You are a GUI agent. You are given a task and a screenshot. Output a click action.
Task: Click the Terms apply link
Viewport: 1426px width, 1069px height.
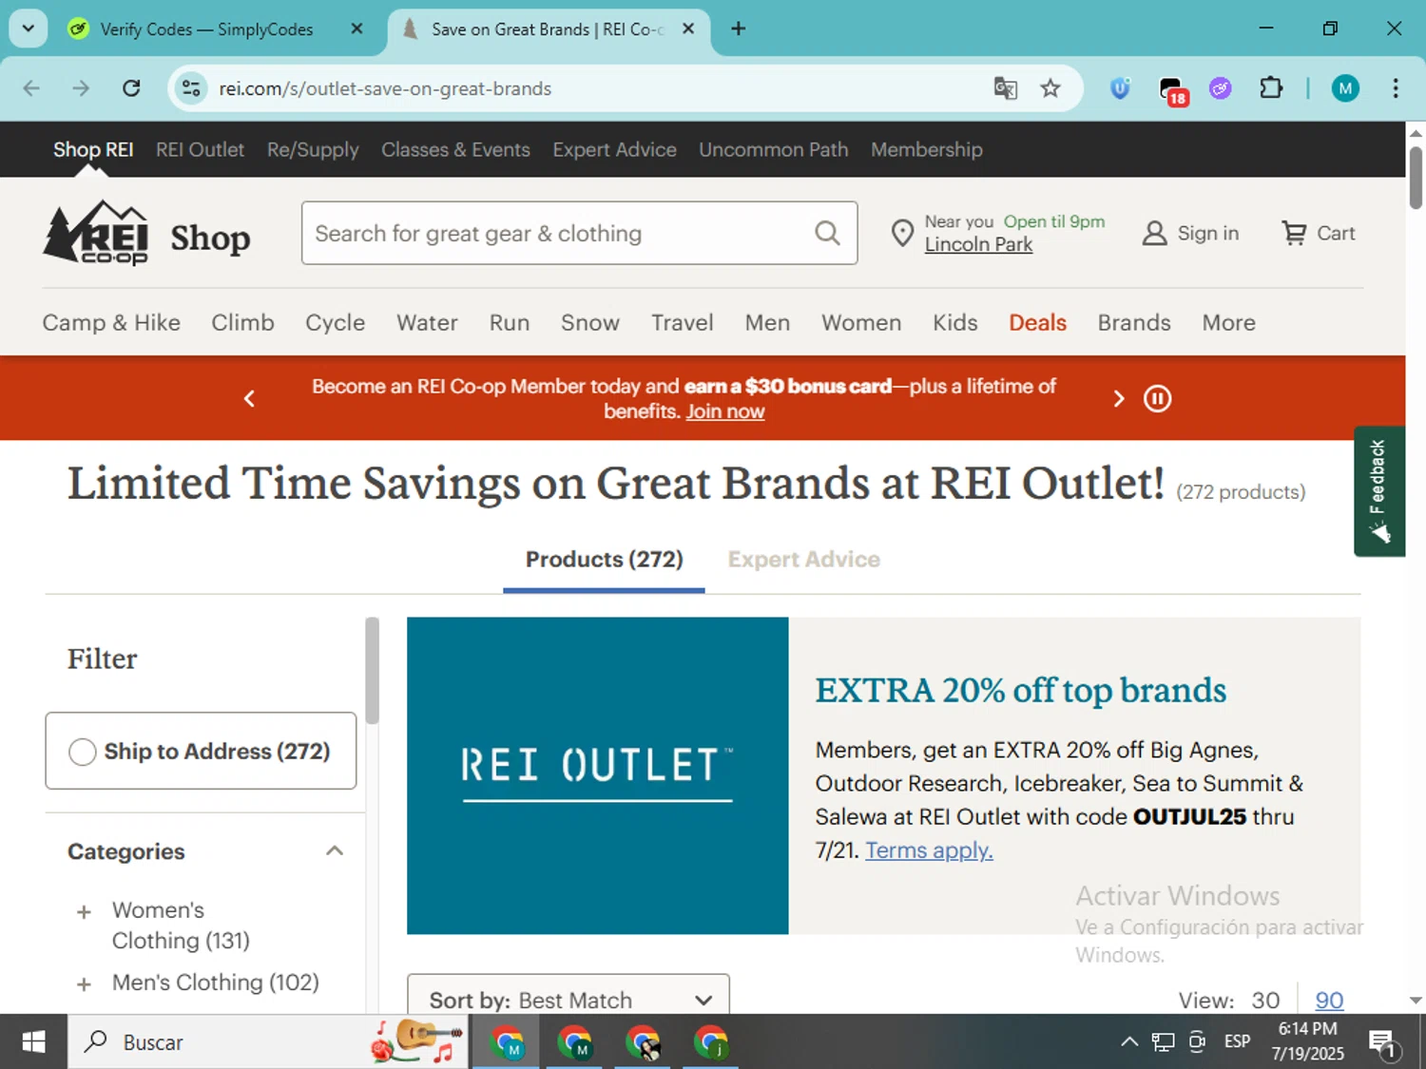pyautogui.click(x=929, y=849)
